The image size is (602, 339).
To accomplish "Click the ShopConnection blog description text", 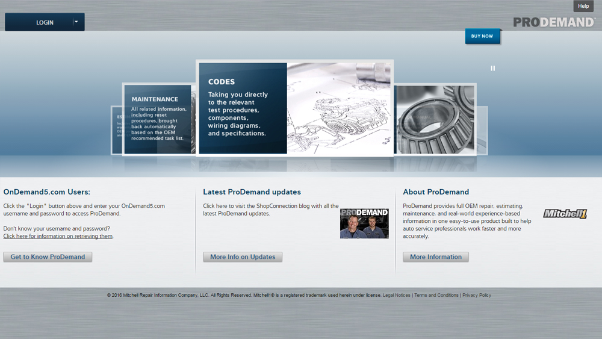I will (x=271, y=210).
